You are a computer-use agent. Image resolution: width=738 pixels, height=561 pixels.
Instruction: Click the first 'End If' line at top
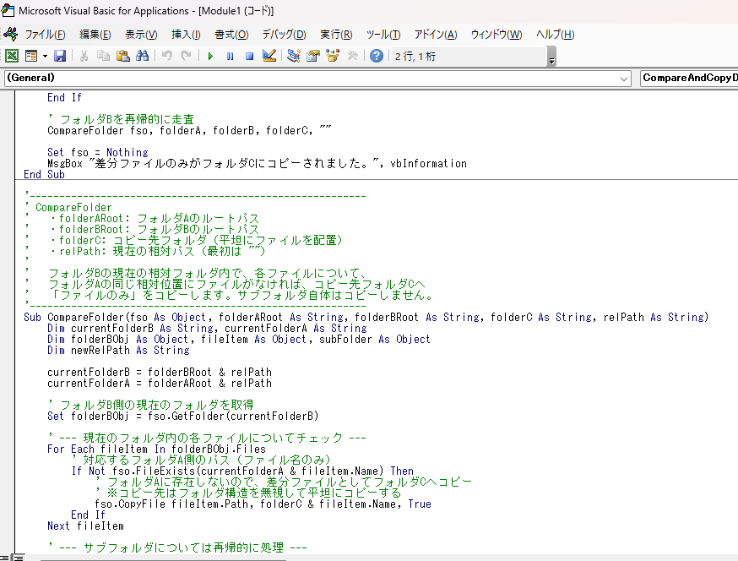point(64,97)
